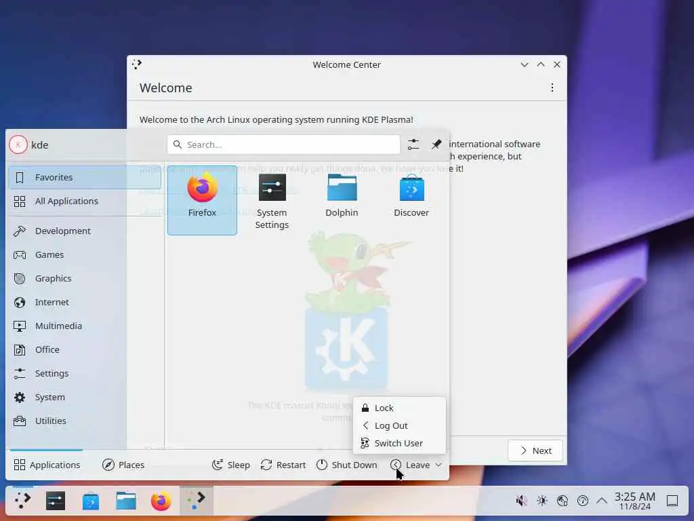Open Dolphin from the taskbar
694x521 pixels.
pos(125,501)
